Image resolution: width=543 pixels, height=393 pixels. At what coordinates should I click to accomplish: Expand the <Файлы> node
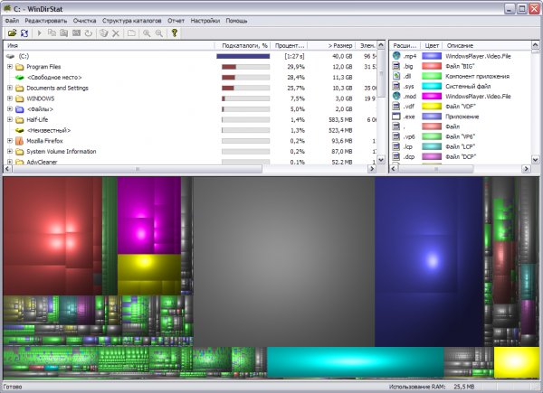point(10,109)
